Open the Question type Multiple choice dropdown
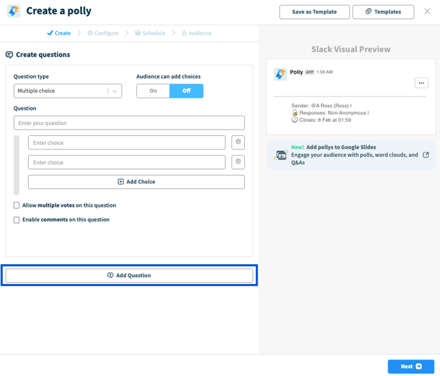 pos(68,91)
